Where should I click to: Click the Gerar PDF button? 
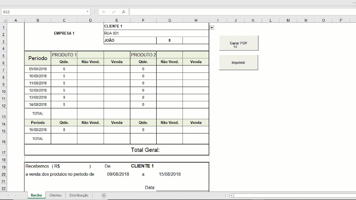coord(239,43)
